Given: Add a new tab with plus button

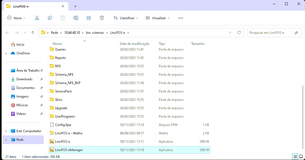Looking at the screenshot, I should (x=75, y=6).
